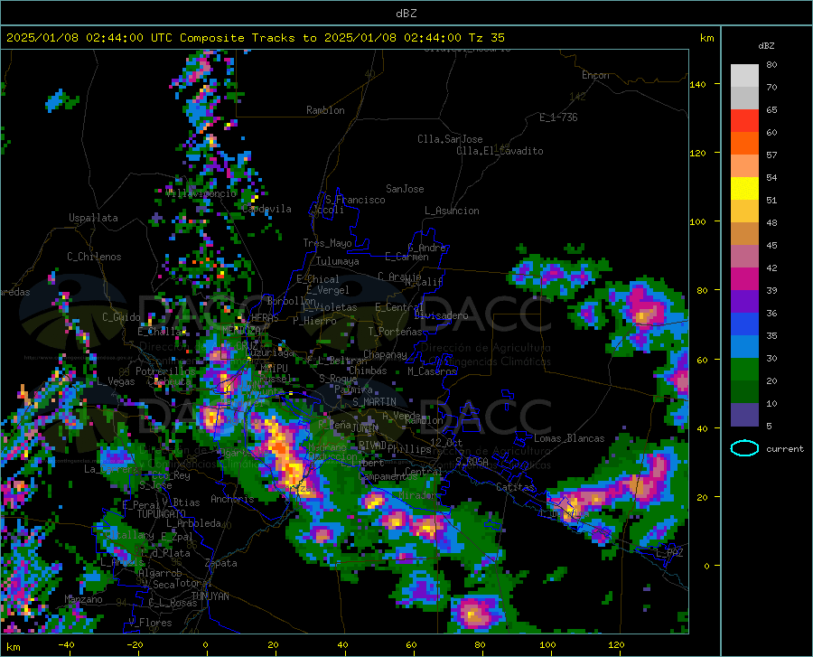Choose the amber 48-51 dBZ legend swatch
The image size is (813, 657).
[x=744, y=211]
